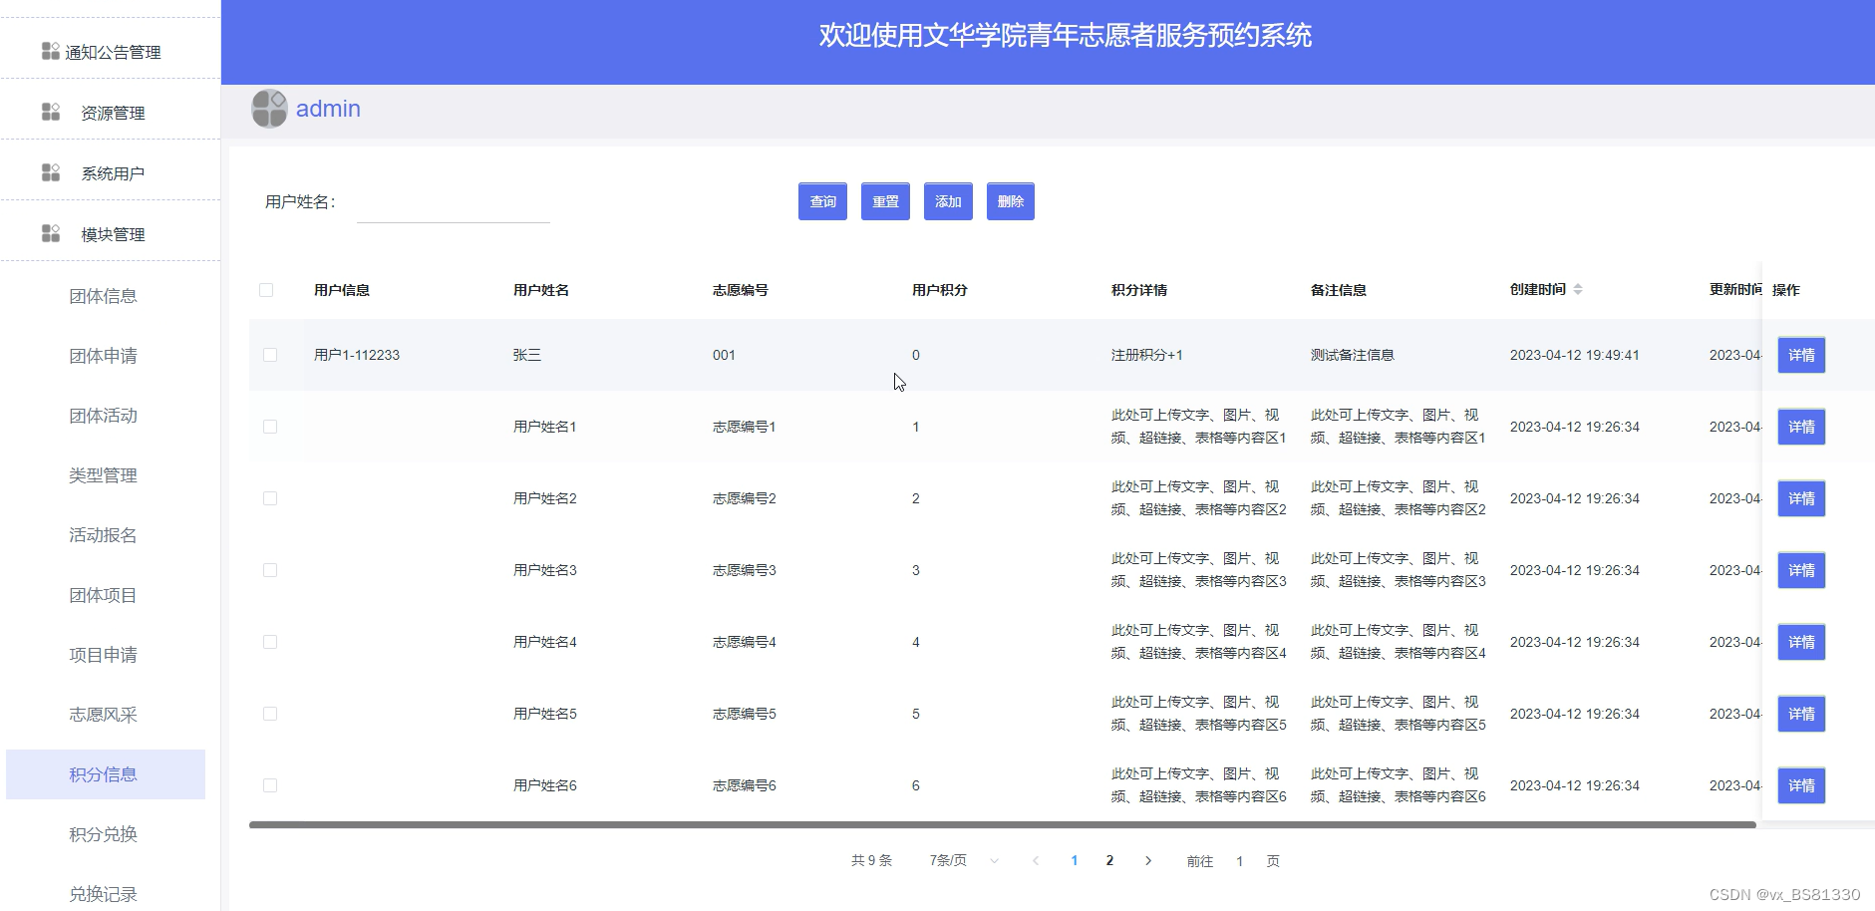
Task: Click the 删除 button
Action: (x=1011, y=201)
